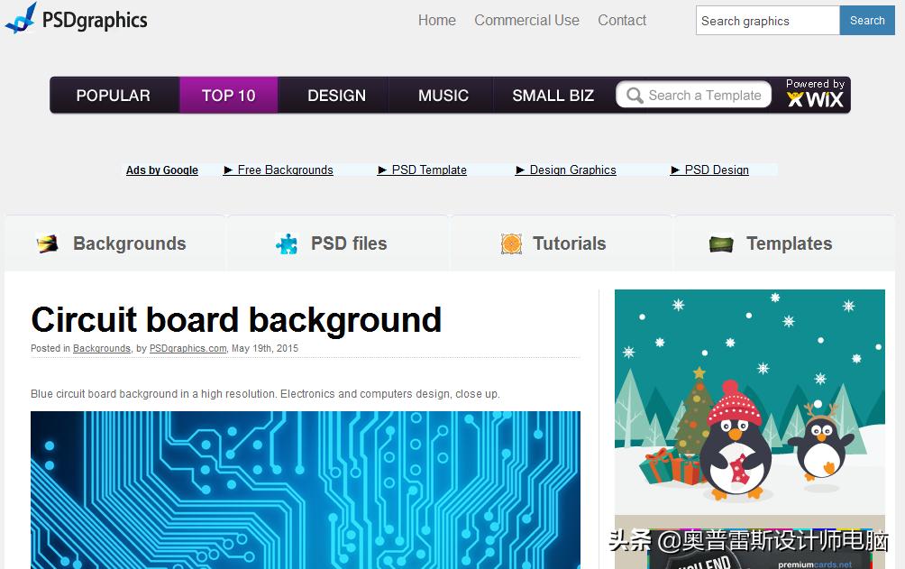The height and width of the screenshot is (569, 905).
Task: Click the blue circuit board image
Action: [306, 490]
